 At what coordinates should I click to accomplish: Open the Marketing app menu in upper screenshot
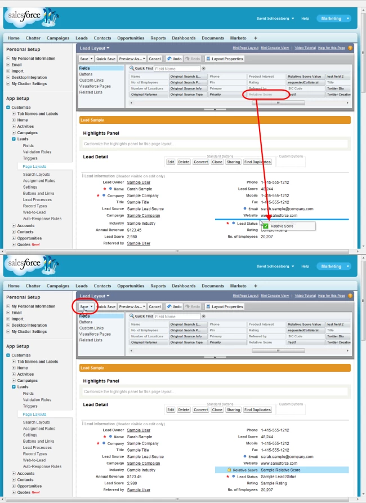[x=334, y=19]
